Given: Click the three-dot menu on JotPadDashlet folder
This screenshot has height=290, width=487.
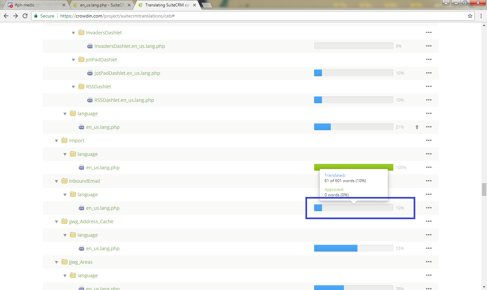Looking at the screenshot, I should click(x=429, y=59).
